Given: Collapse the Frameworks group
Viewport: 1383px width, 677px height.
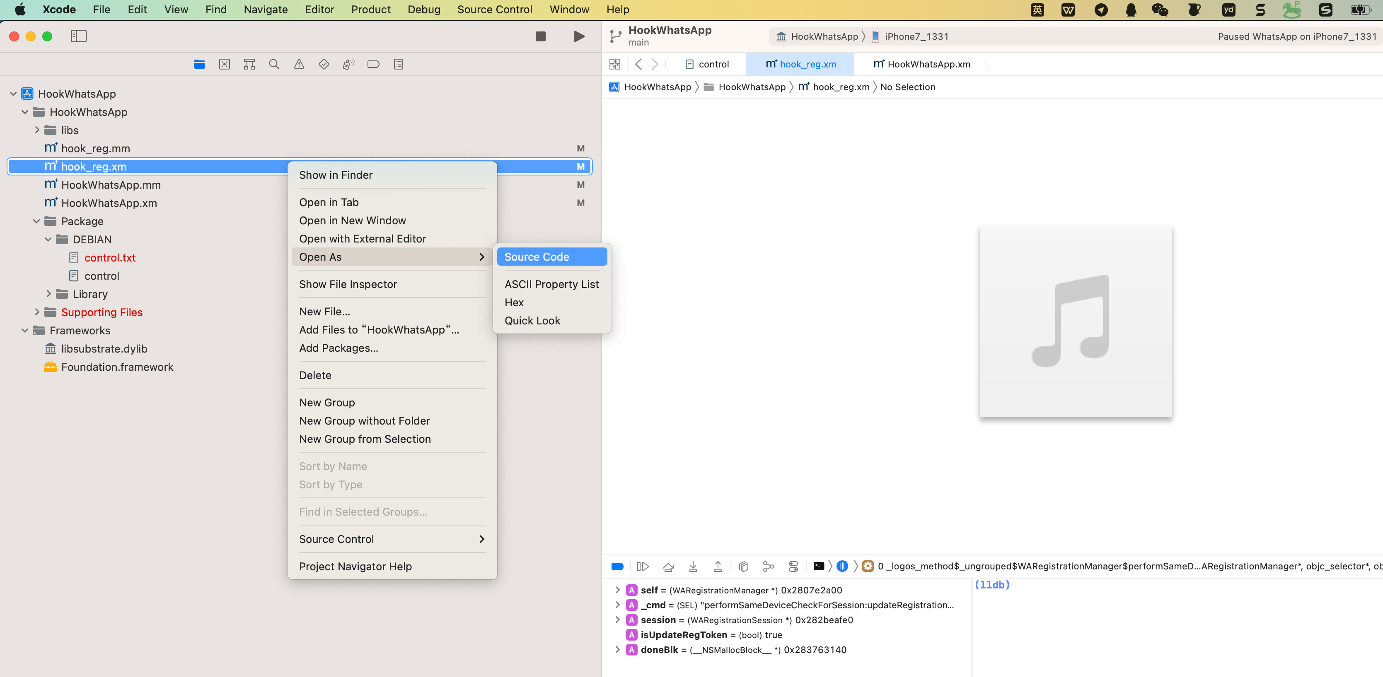Looking at the screenshot, I should 25,331.
